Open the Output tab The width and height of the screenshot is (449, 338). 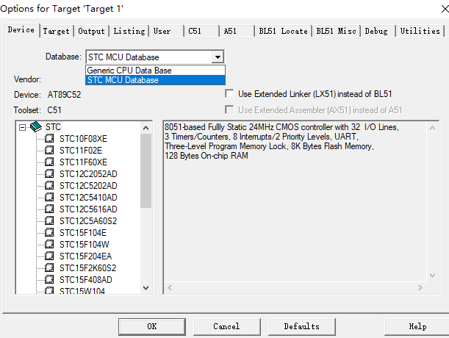click(91, 31)
